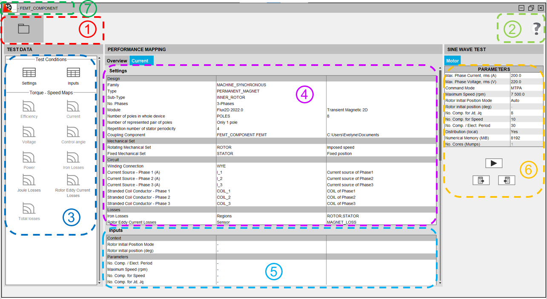Viewport: 547px width, 299px height.
Task: Select the Voltage torque-speed map icon
Action: [x=29, y=134]
